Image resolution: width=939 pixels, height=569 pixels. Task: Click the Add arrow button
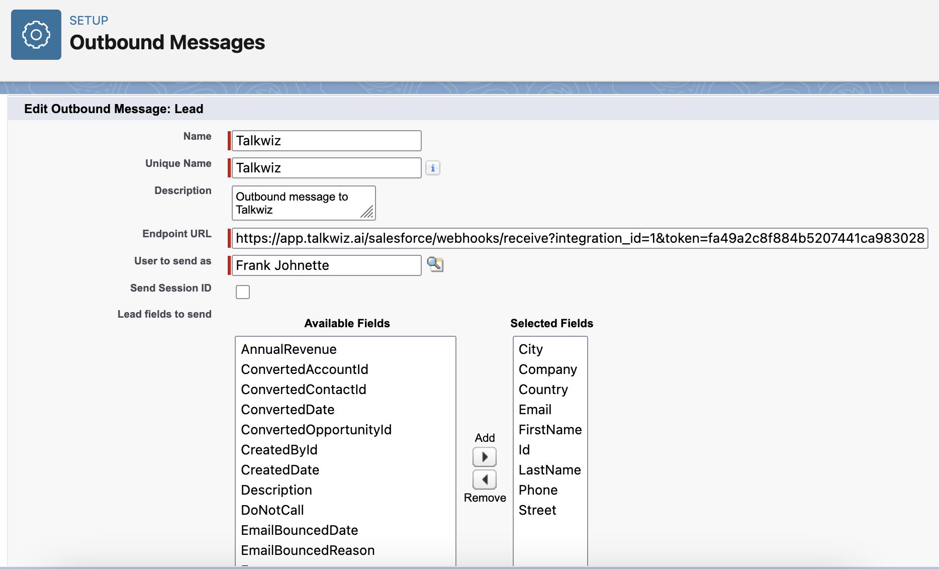click(485, 457)
